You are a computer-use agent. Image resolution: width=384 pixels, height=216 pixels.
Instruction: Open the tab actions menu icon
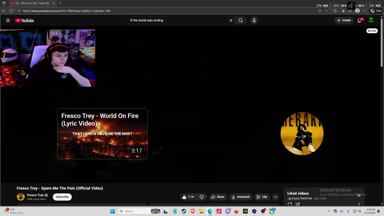pyautogui.click(x=4, y=3)
